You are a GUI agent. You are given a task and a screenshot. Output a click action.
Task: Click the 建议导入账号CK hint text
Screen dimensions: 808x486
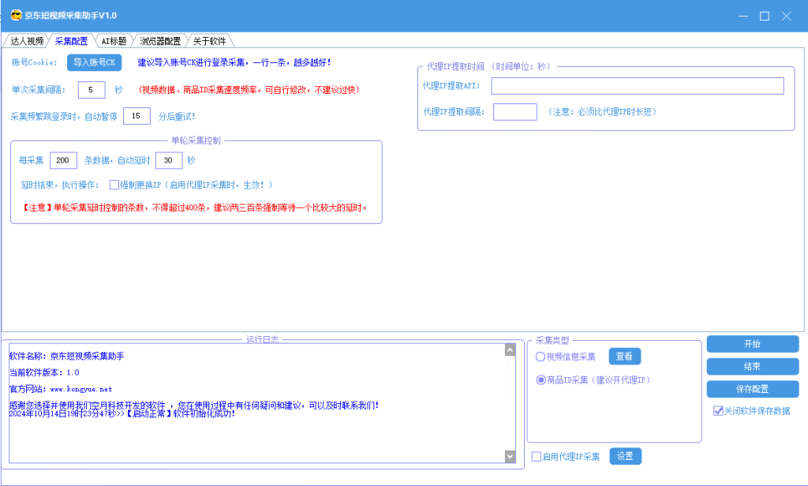(x=234, y=62)
